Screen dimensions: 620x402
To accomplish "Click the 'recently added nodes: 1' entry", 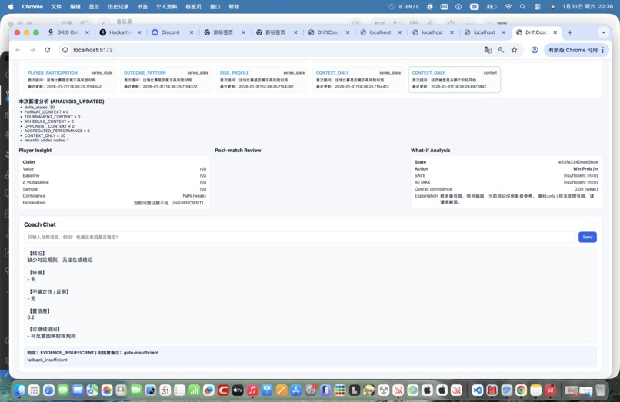I will click(x=46, y=140).
